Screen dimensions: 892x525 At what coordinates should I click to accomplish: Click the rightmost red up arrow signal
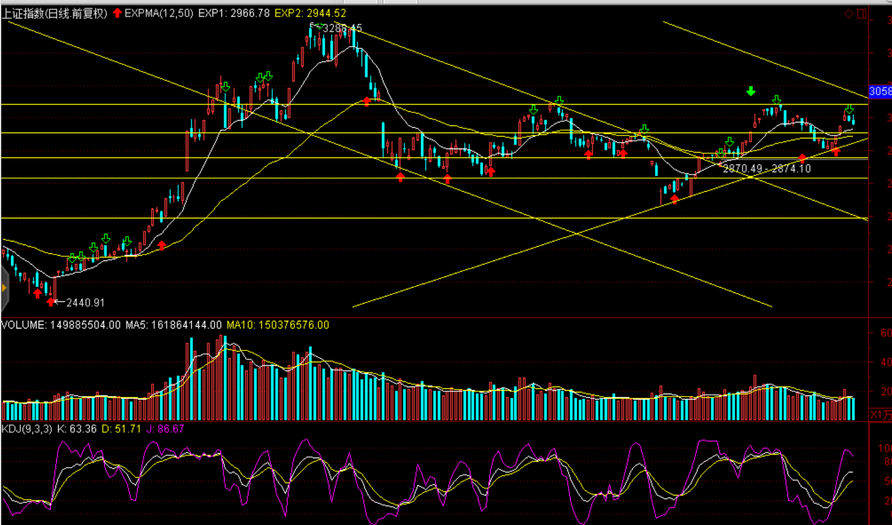(x=836, y=152)
